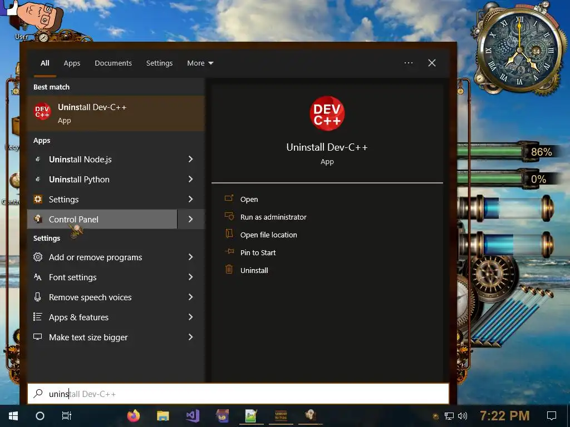
Task: Close the search panel with X
Action: click(432, 63)
